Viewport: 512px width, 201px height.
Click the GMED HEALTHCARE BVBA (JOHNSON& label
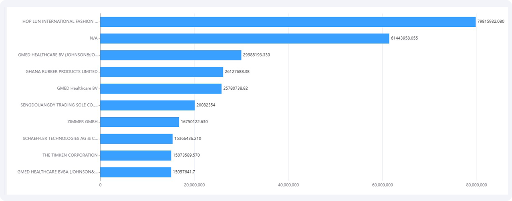click(x=58, y=172)
